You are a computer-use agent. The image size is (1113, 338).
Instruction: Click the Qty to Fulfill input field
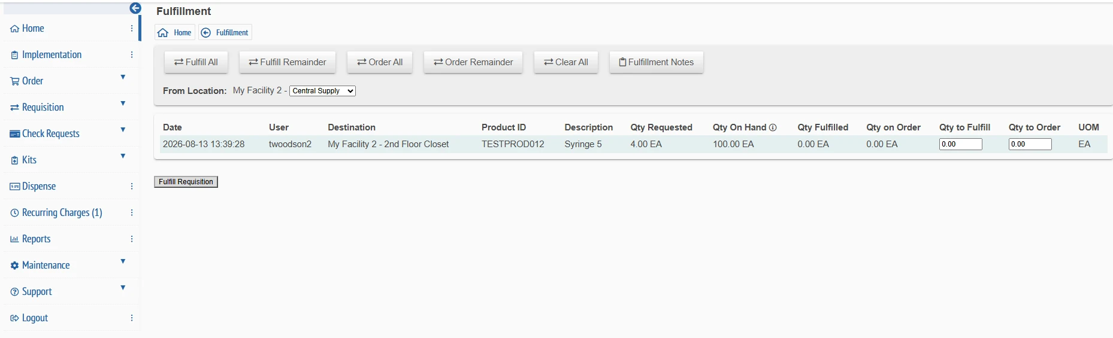(x=961, y=144)
